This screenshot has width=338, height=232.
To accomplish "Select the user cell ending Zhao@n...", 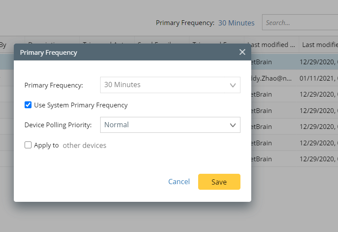I will coord(272,78).
